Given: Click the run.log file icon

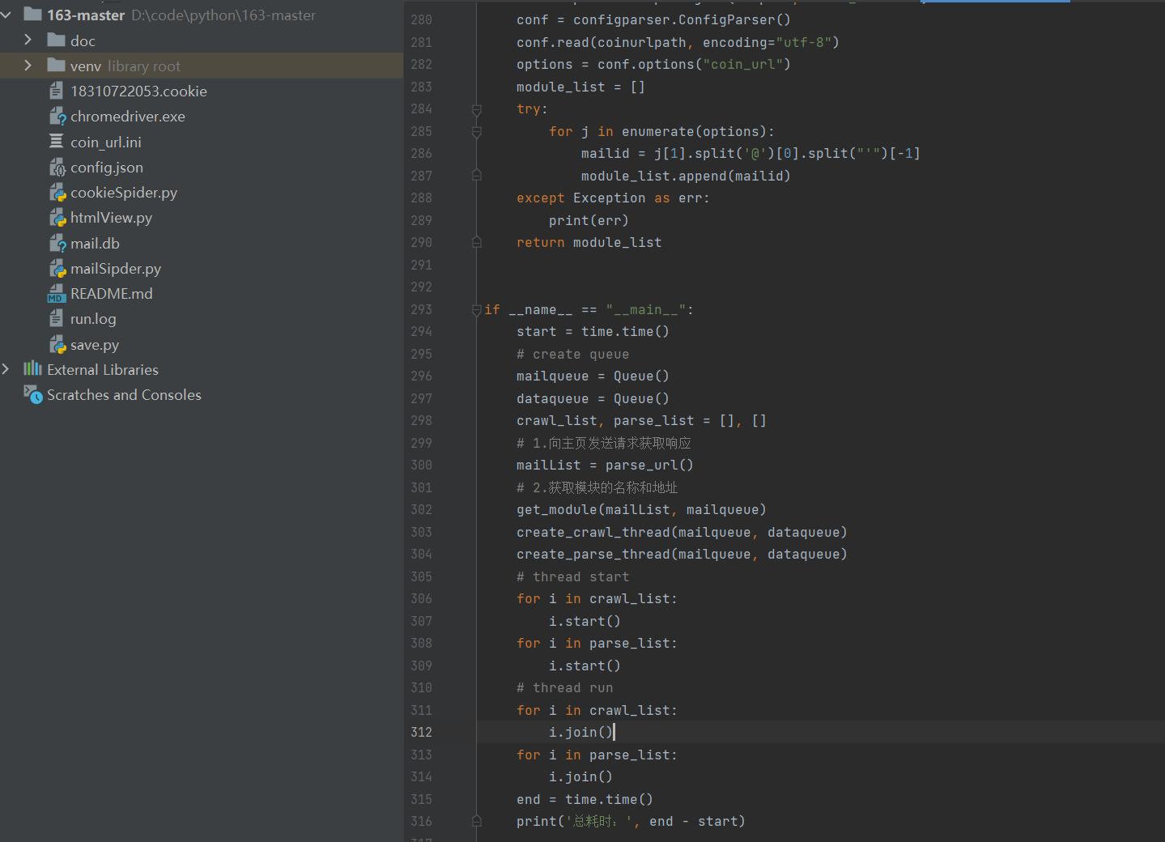Looking at the screenshot, I should pos(56,319).
